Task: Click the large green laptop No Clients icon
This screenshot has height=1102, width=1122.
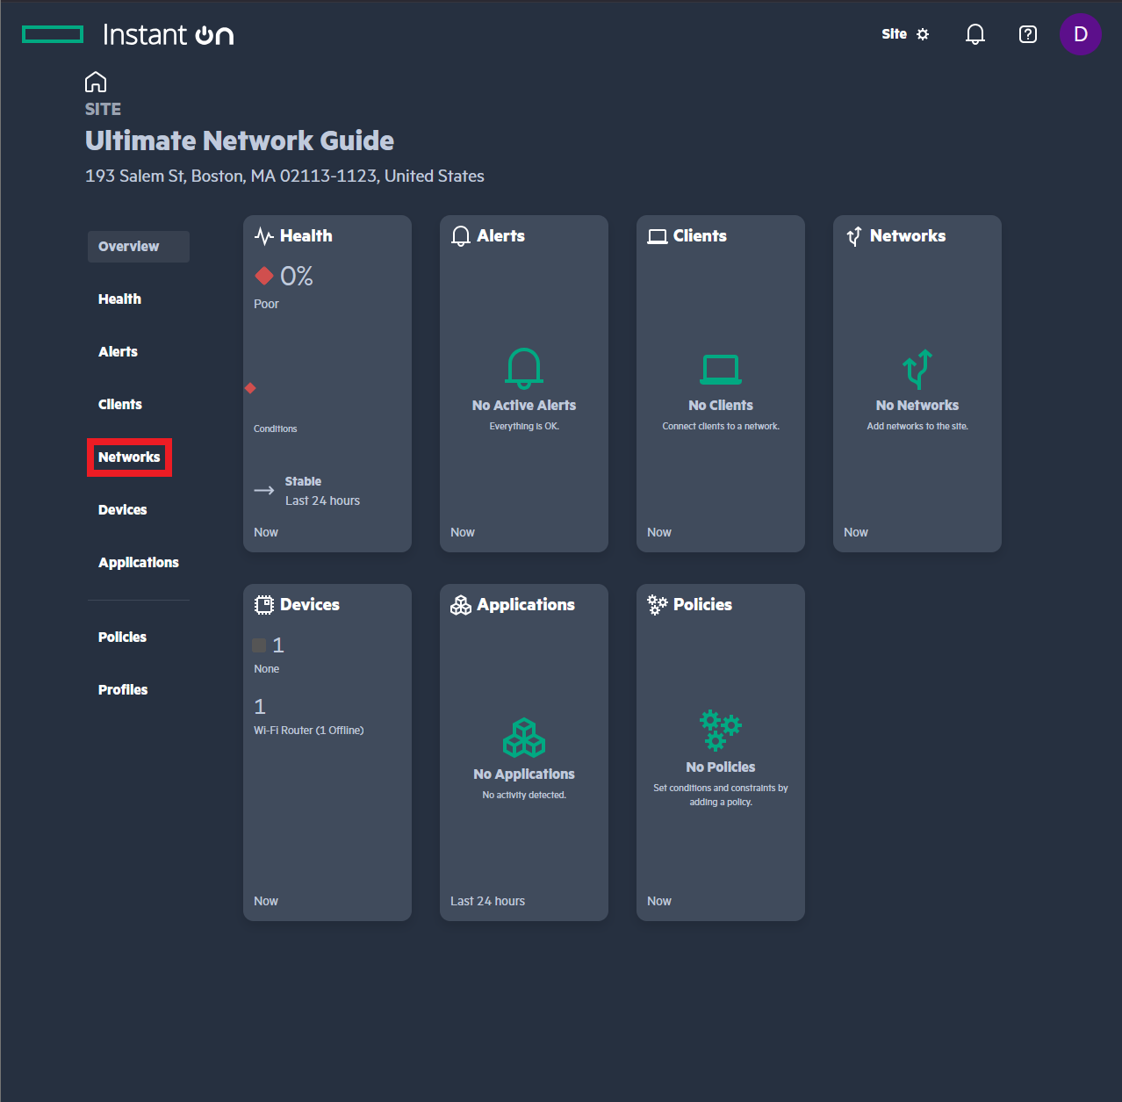Action: [721, 369]
